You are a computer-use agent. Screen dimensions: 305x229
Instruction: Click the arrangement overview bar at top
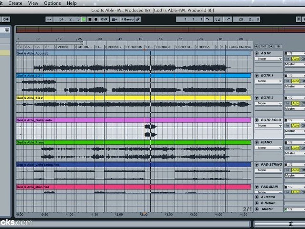click(x=160, y=30)
